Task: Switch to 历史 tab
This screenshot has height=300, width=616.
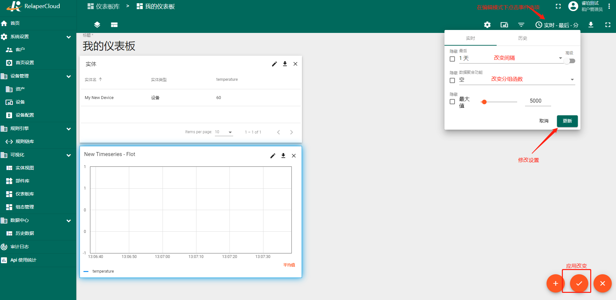Action: (x=522, y=38)
